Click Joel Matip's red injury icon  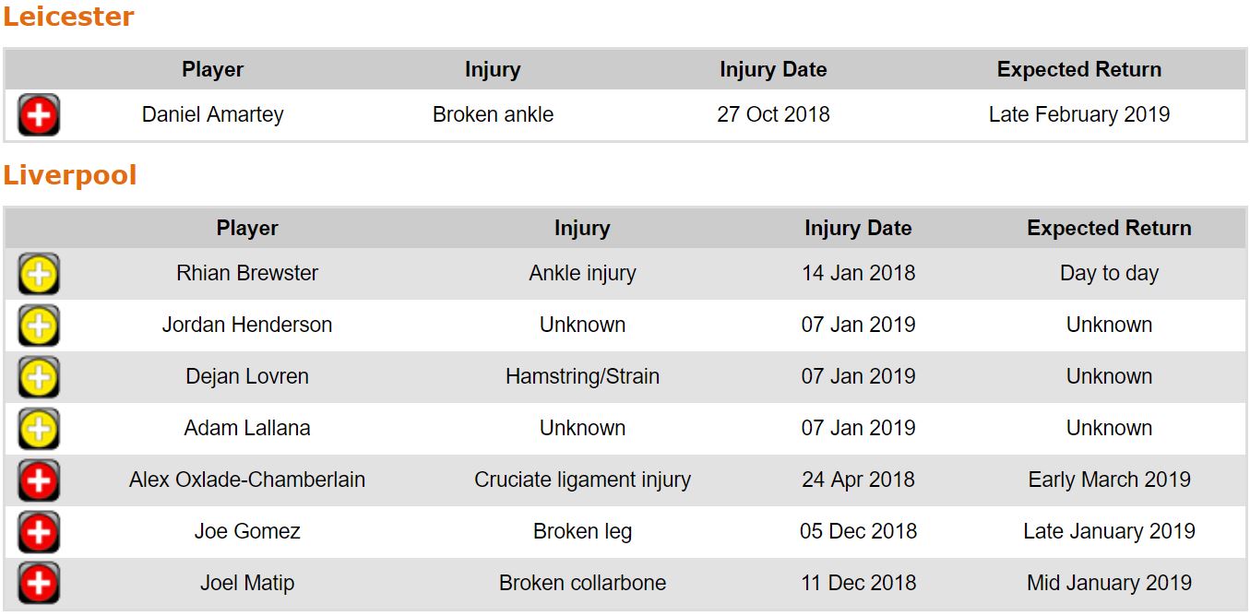tap(39, 584)
